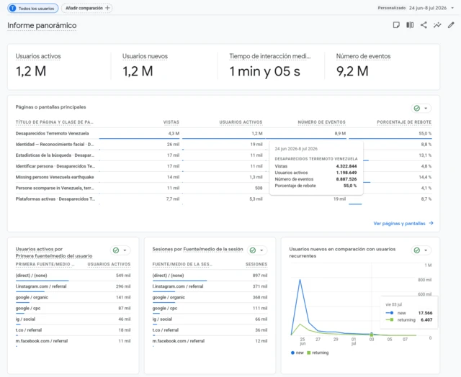Viewport: 461px width, 377px height.
Task: Click blue new legend marker below chart
Action: pyautogui.click(x=292, y=353)
